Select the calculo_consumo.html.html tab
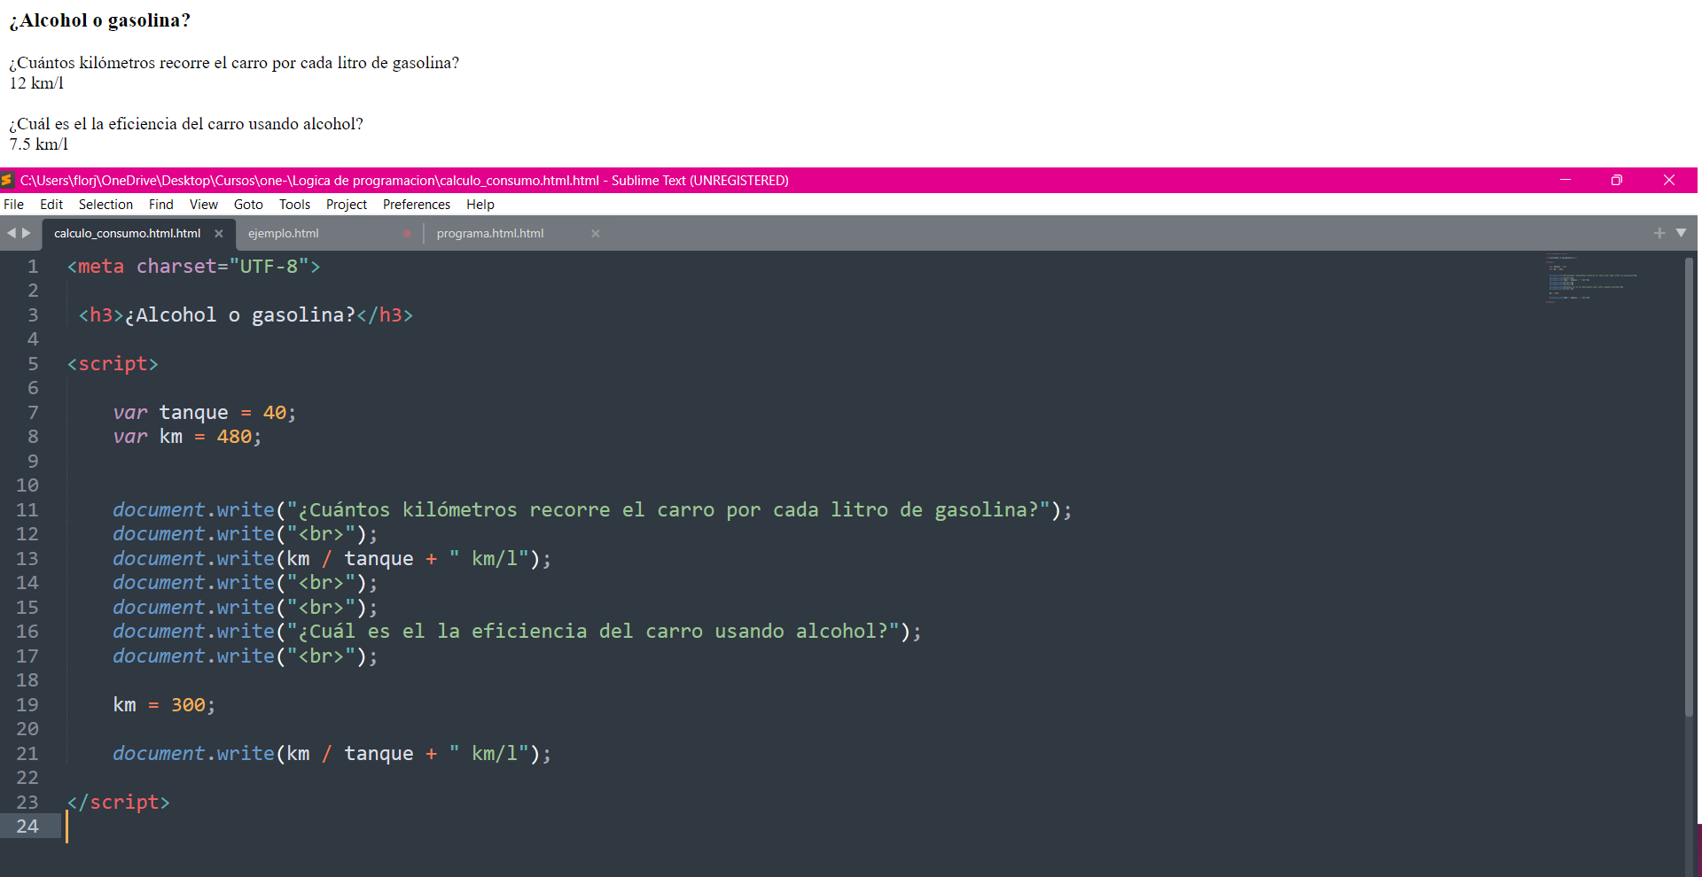This screenshot has height=877, width=1702. tap(128, 234)
